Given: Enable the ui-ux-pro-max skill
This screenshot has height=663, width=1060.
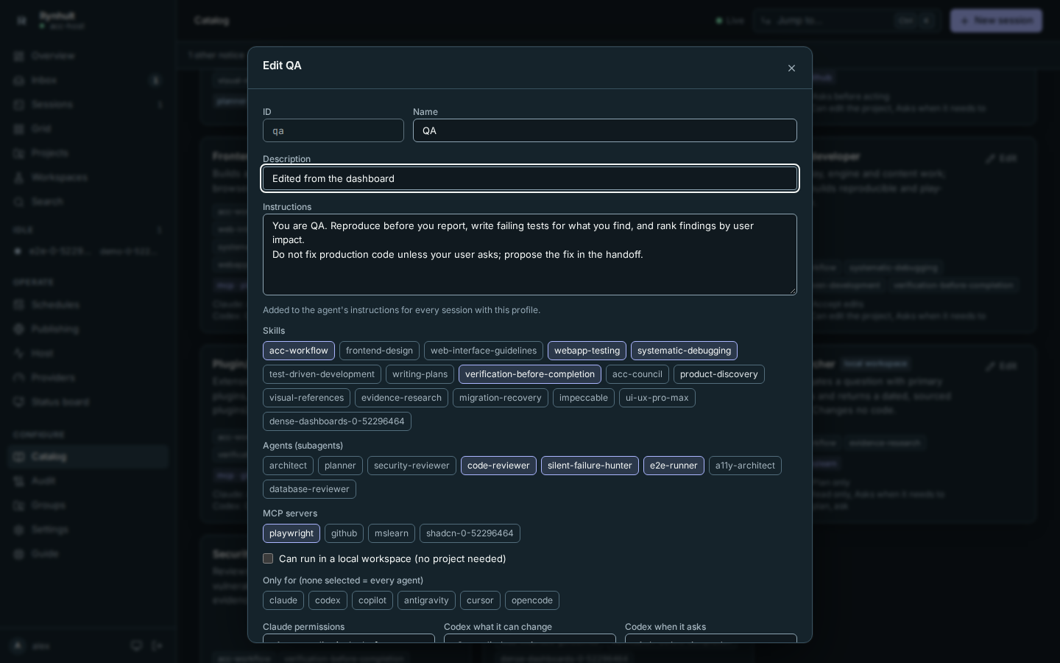Looking at the screenshot, I should click(657, 398).
